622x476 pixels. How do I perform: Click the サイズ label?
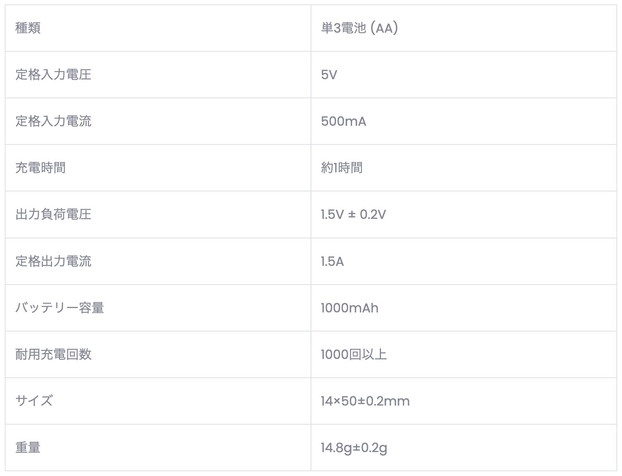point(34,401)
